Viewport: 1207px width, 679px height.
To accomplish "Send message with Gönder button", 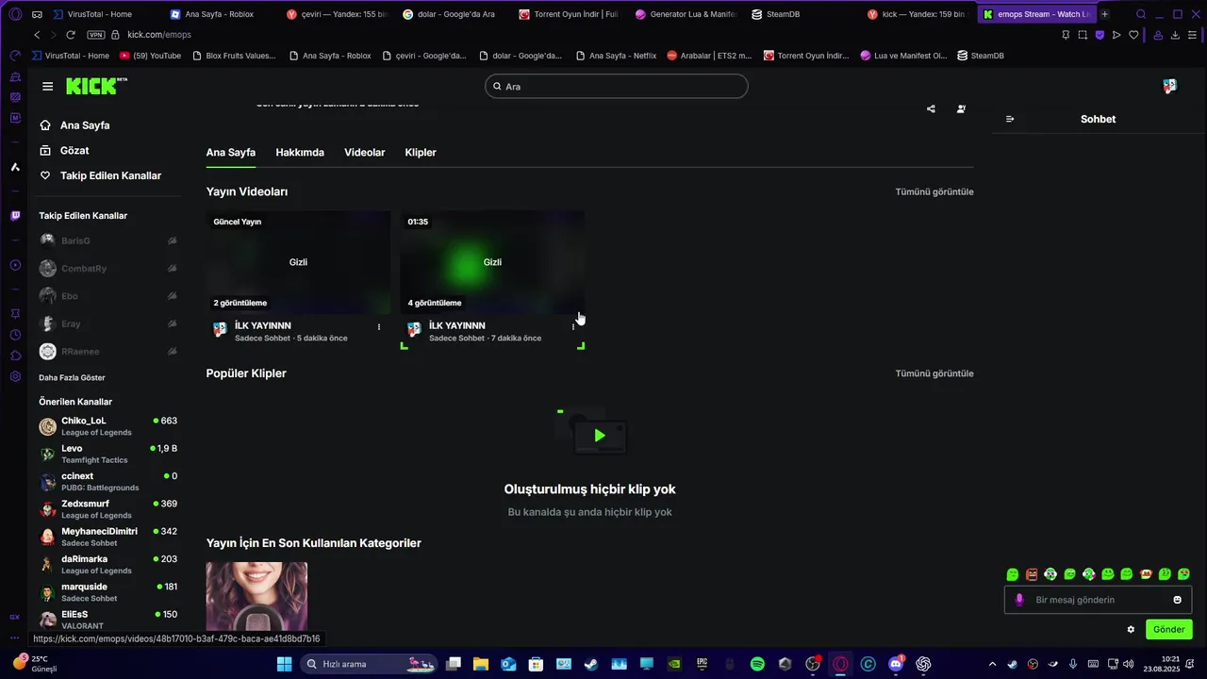I will click(x=1168, y=629).
